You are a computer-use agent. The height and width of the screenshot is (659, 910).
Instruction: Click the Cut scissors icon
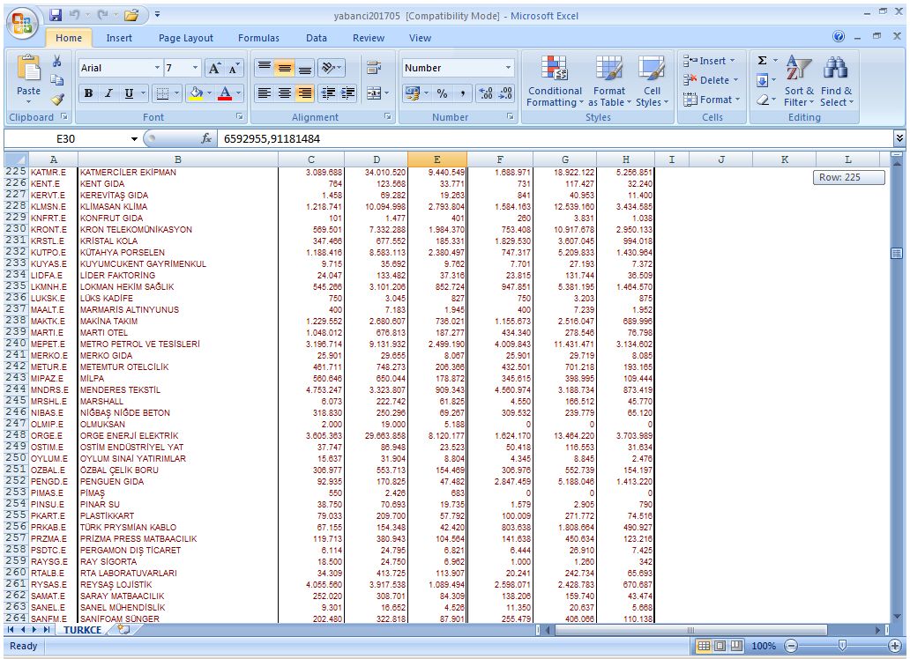(x=56, y=61)
